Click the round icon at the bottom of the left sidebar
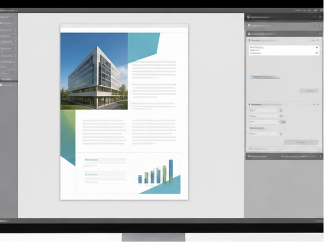Viewport: 324px width, 242px height. pyautogui.click(x=1, y=85)
